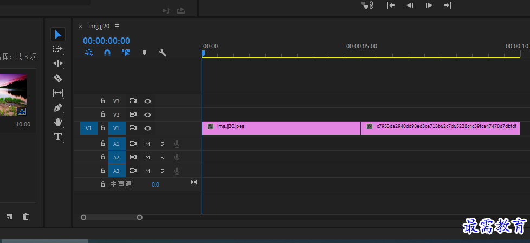This screenshot has height=243, width=530.
Task: Hide track V2 output eye
Action: 148,115
